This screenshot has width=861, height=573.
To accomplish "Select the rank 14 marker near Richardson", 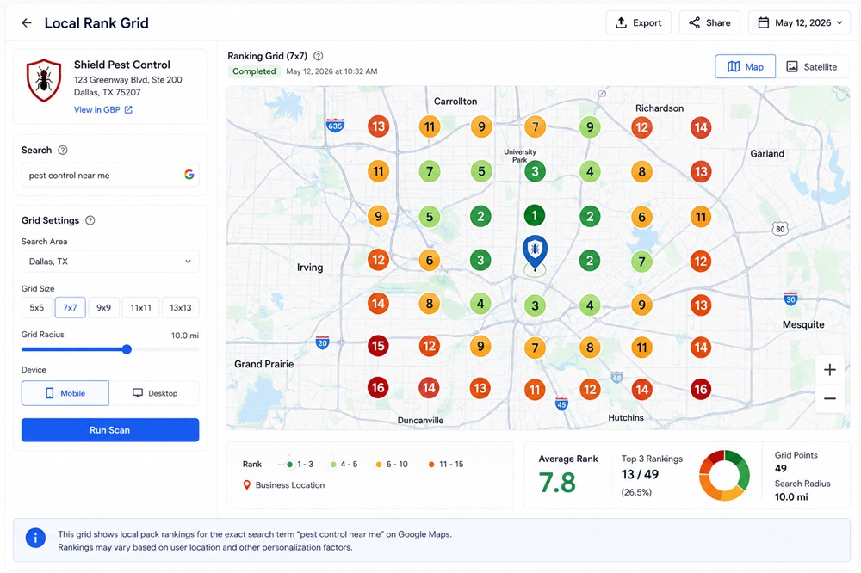I will click(701, 128).
